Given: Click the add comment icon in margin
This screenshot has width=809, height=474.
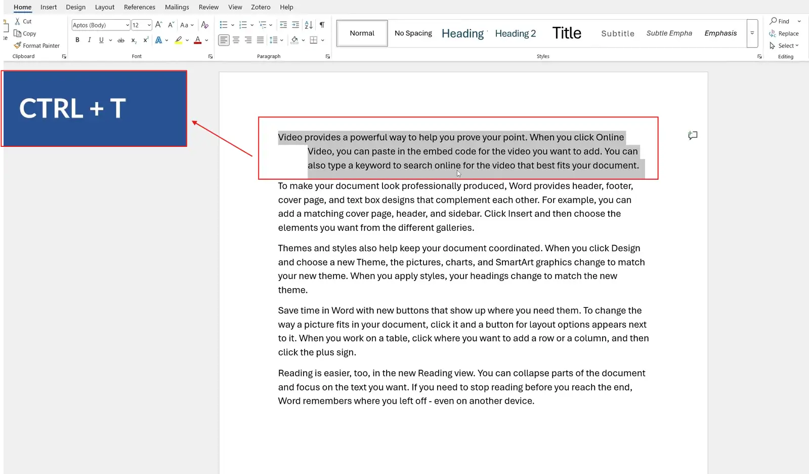Looking at the screenshot, I should 693,135.
